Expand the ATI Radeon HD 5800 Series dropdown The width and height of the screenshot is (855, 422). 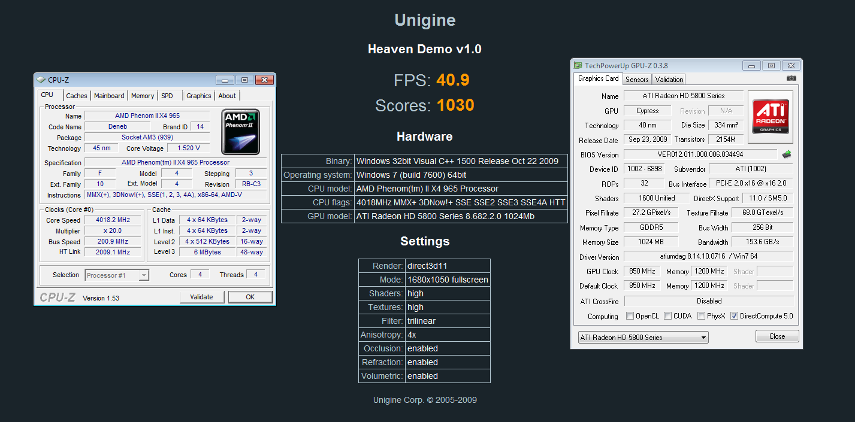(x=643, y=337)
